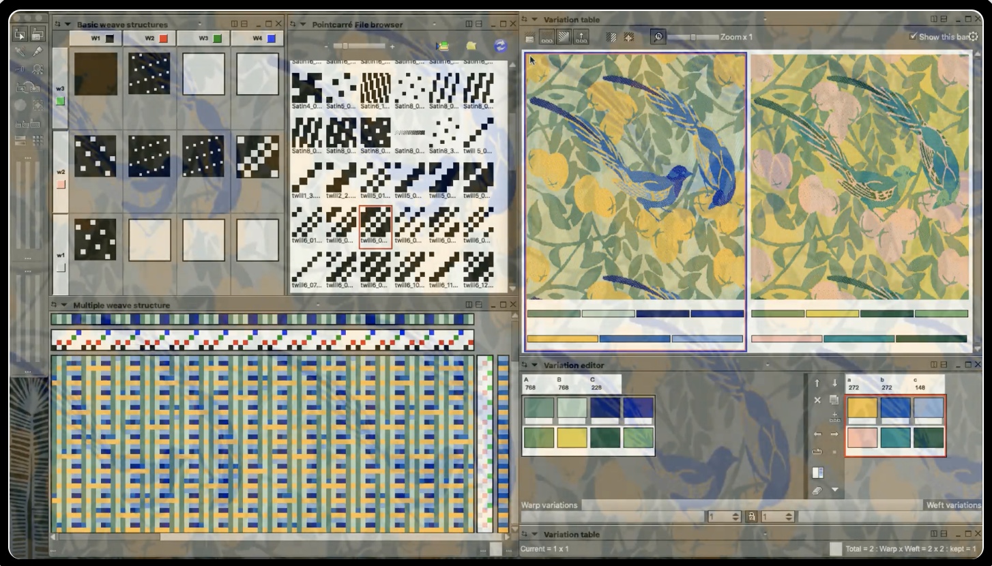
Task: Click the loop/rotate icon in Variation editor
Action: tap(817, 451)
